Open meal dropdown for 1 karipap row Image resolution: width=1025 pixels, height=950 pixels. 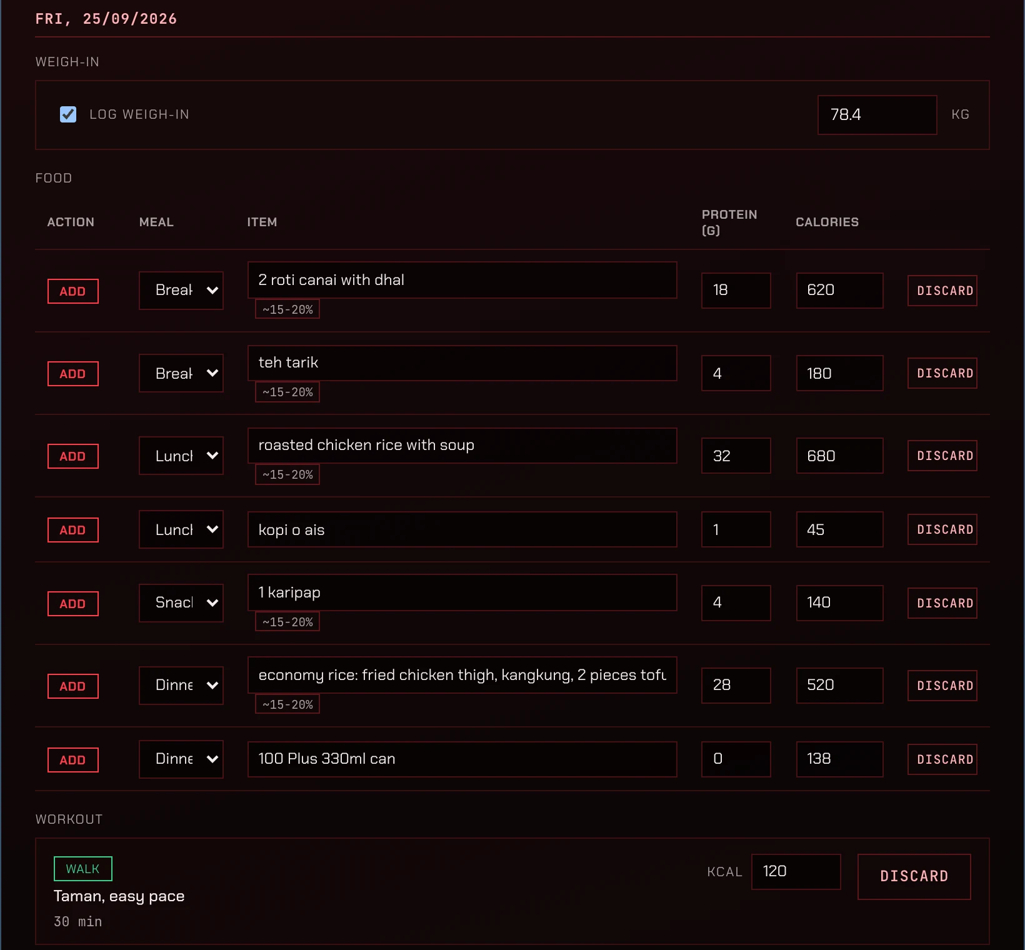coord(181,602)
